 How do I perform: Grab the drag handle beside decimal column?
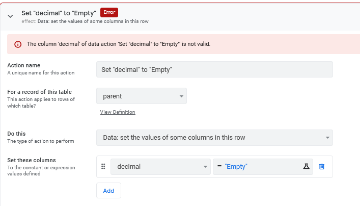[x=103, y=166]
